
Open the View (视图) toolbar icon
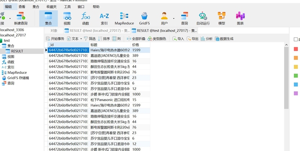67,18
